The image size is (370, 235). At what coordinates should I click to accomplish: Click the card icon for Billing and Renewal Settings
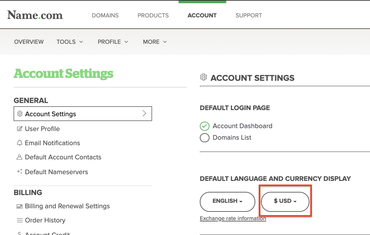tap(20, 206)
